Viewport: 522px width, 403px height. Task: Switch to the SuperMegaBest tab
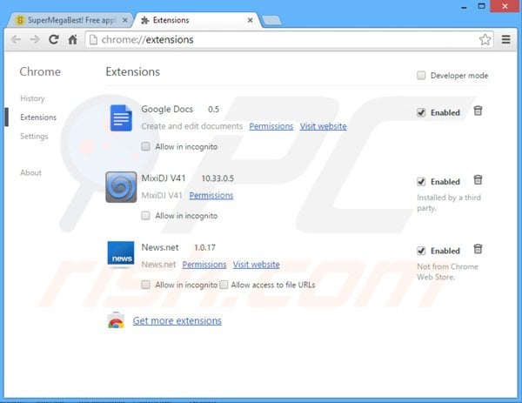70,20
